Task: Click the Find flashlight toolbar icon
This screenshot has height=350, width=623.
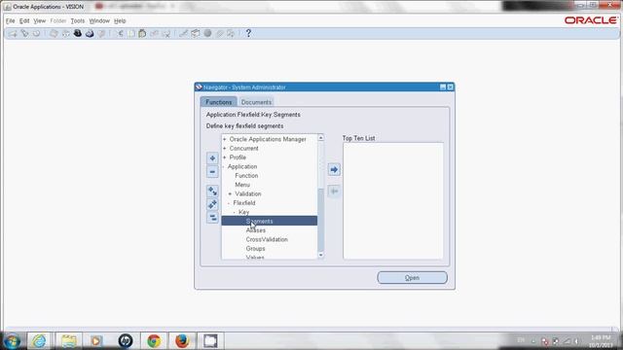Action: (x=24, y=34)
